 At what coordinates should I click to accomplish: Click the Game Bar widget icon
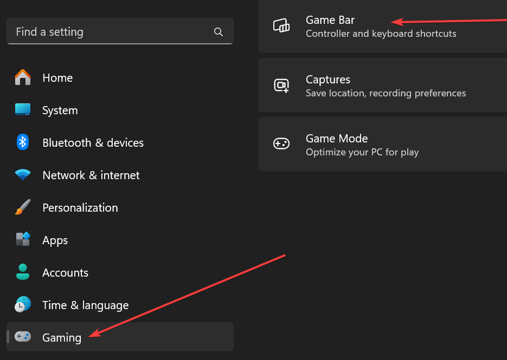coord(281,25)
